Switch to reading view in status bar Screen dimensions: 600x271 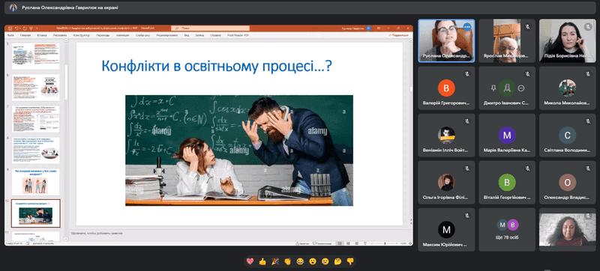point(357,243)
